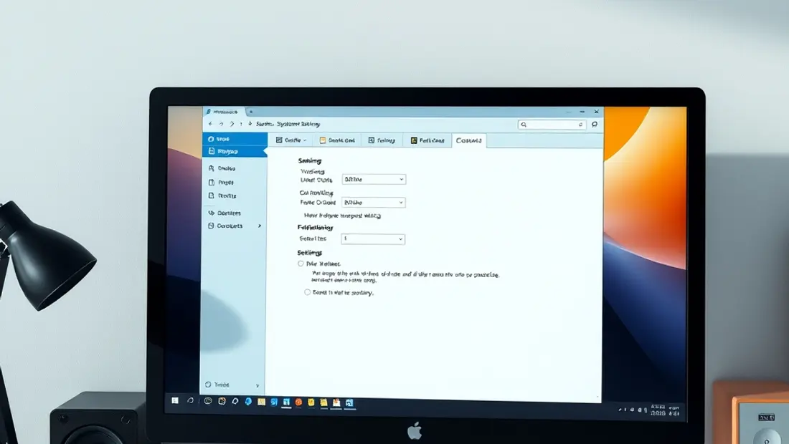The image size is (789, 444).
Task: Select the selected sidebar item with pointer notch
Action: tap(235, 151)
